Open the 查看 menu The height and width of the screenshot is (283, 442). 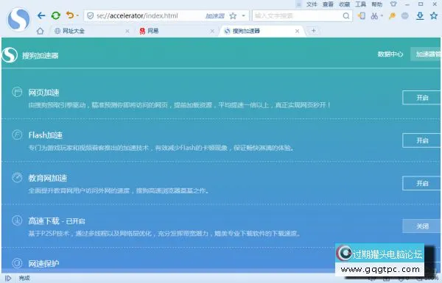[x=328, y=4]
